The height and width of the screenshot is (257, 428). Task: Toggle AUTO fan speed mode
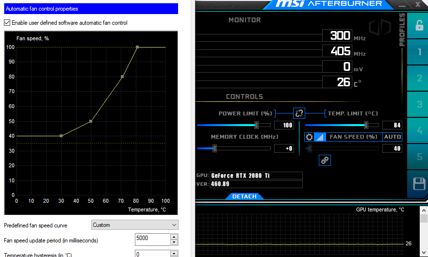pyautogui.click(x=392, y=137)
